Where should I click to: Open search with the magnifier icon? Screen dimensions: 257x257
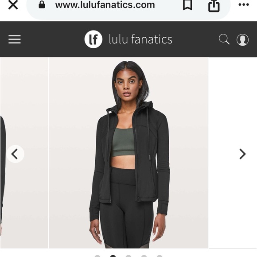point(224,39)
